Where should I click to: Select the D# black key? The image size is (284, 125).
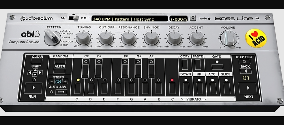click(99, 70)
